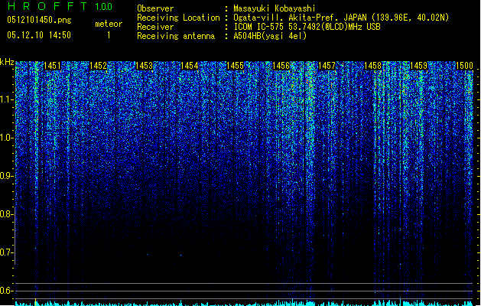Click the 1456 time marker
The image size is (481, 306).
coord(281,66)
